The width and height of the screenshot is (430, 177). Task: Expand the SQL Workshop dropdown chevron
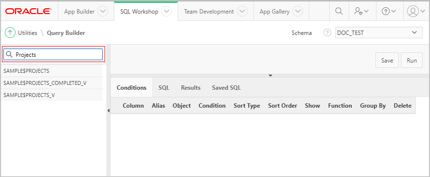[166, 12]
